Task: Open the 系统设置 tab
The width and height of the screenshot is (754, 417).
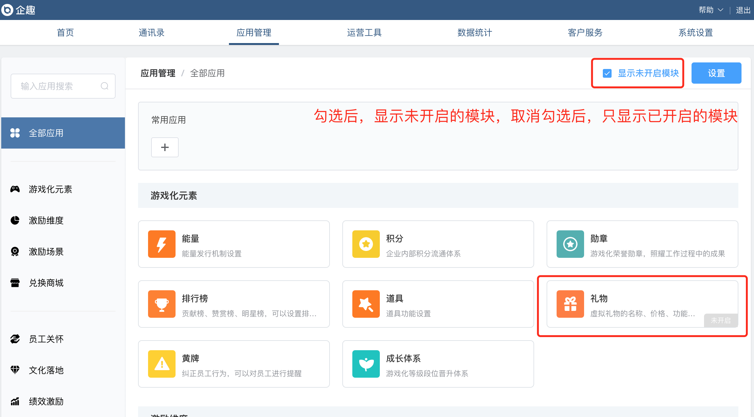Action: [x=695, y=32]
